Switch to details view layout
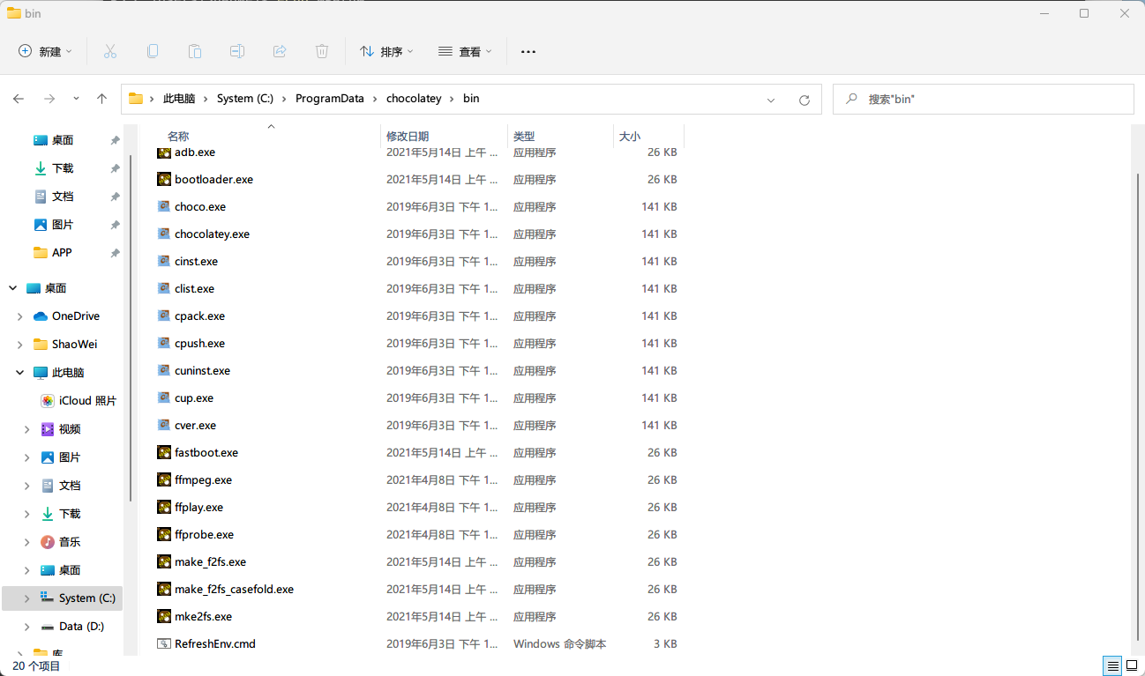This screenshot has height=676, width=1145. pos(1113,665)
